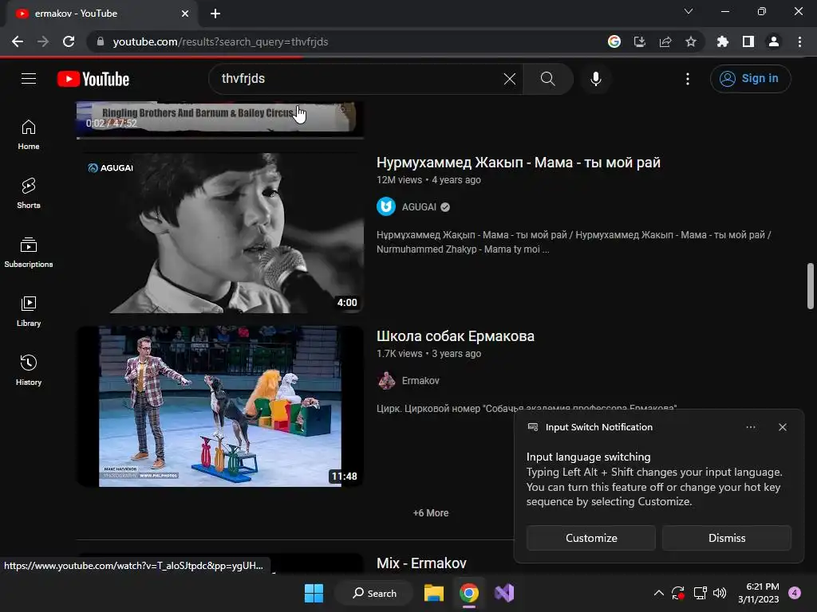Open the Mix - Ermakov playlist title

pyautogui.click(x=421, y=563)
